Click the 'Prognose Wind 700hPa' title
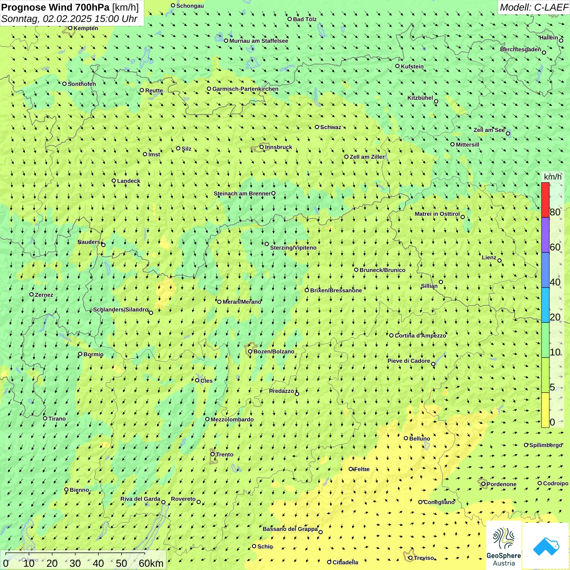The height and width of the screenshot is (570, 570). pos(55,7)
